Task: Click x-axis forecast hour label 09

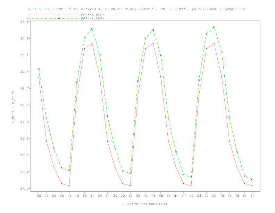Action: [x=61, y=196]
